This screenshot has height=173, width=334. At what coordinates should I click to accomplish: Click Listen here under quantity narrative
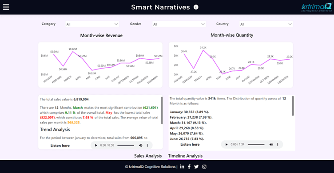(190, 145)
